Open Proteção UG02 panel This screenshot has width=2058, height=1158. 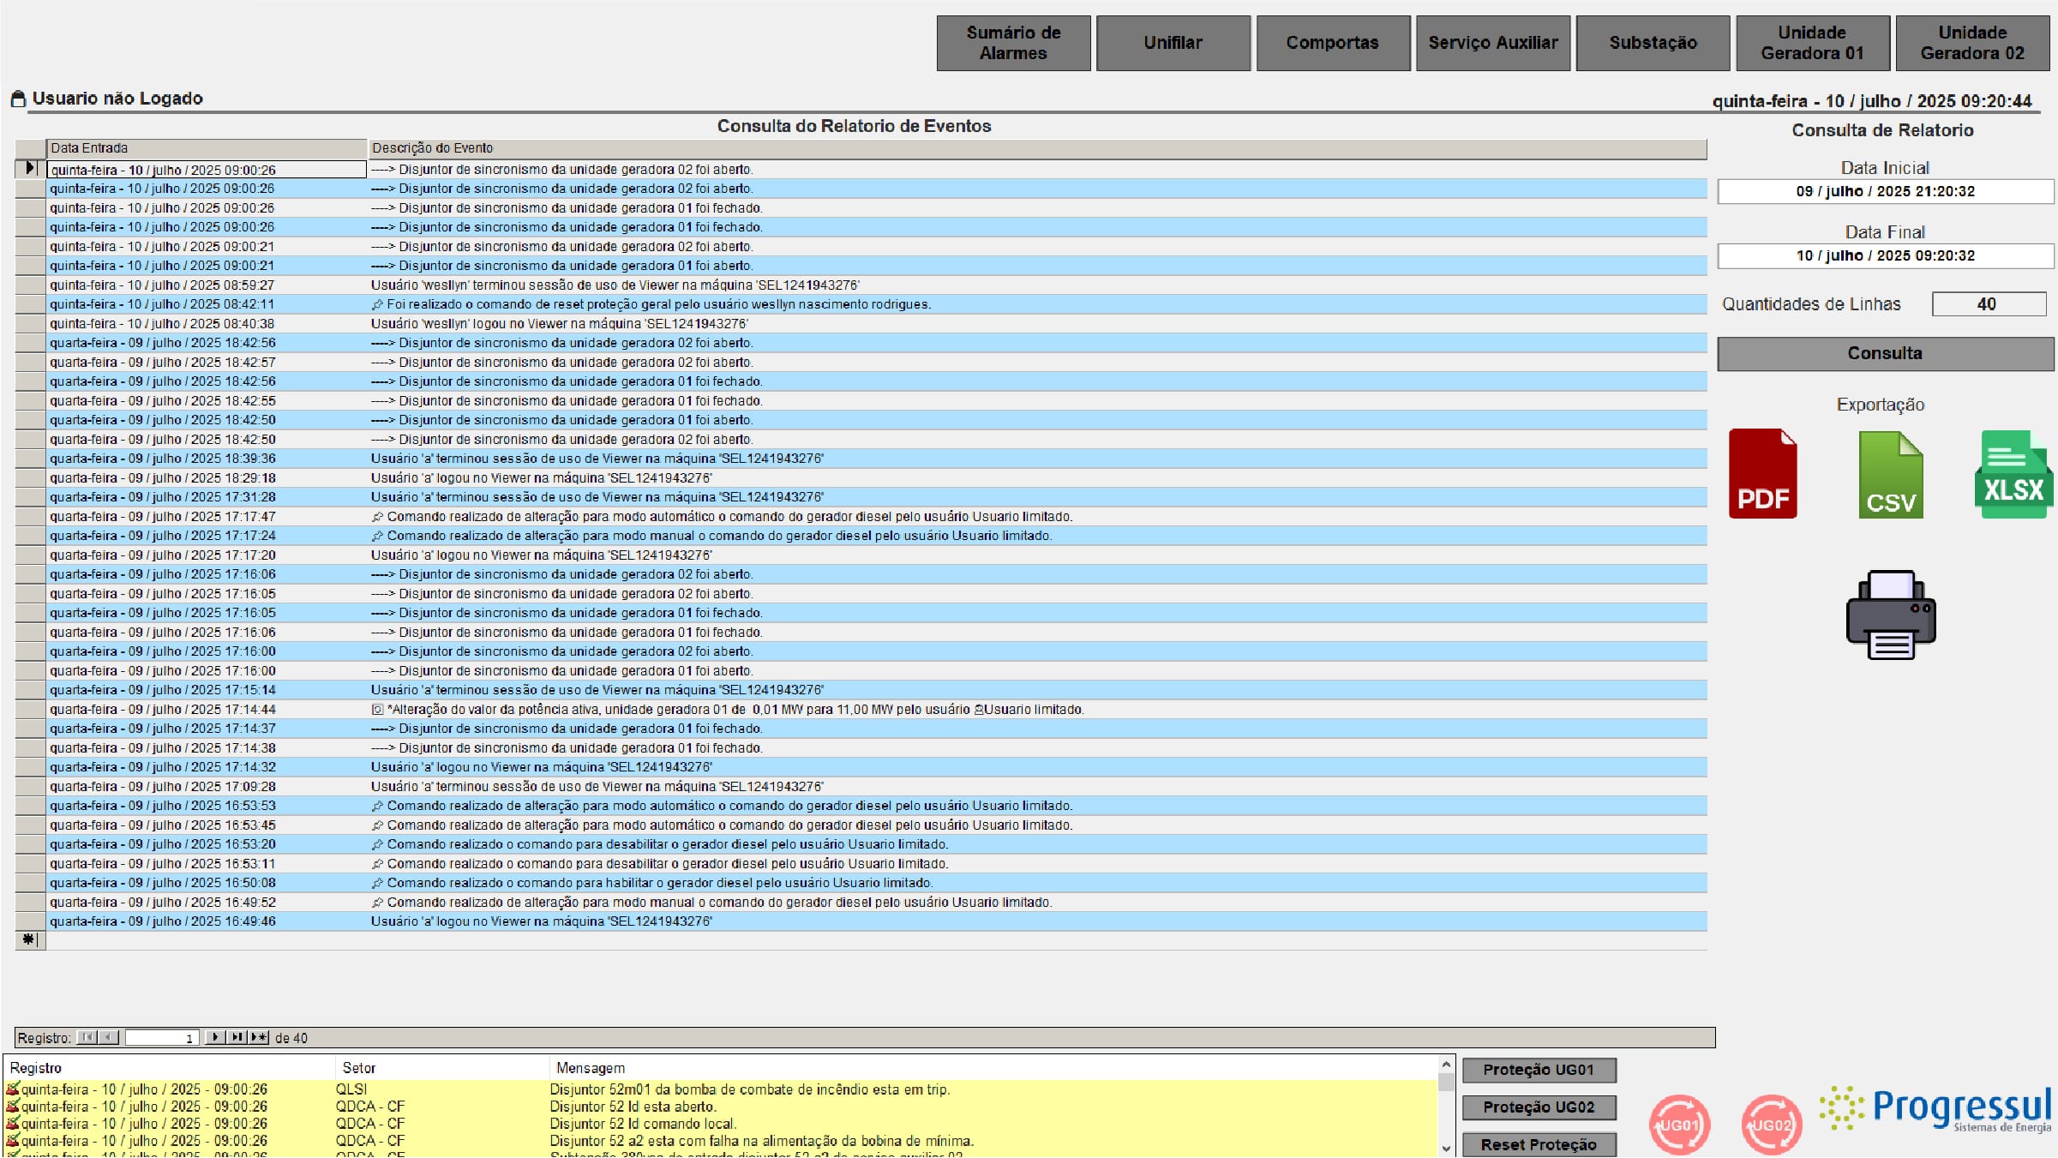(1539, 1107)
